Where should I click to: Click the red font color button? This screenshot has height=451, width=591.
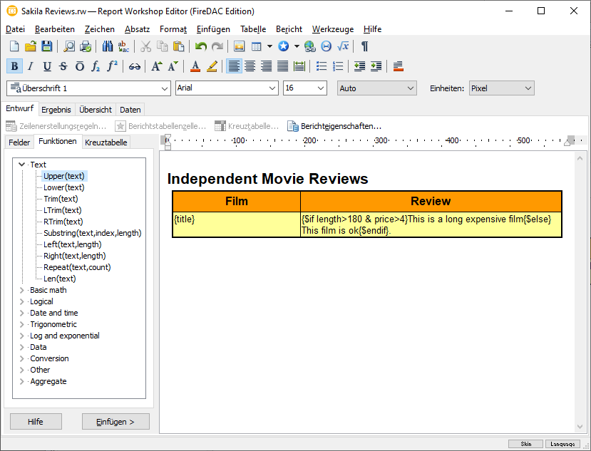pos(195,66)
